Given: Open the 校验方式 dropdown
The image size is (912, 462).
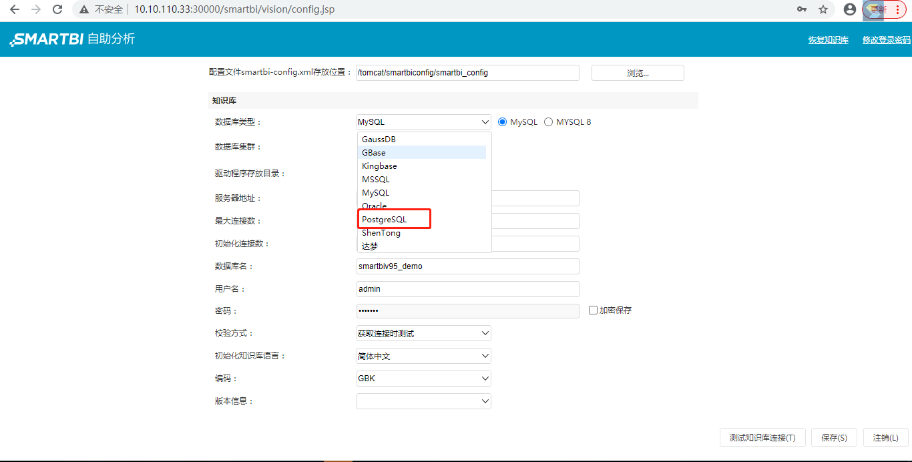Looking at the screenshot, I should tap(424, 333).
